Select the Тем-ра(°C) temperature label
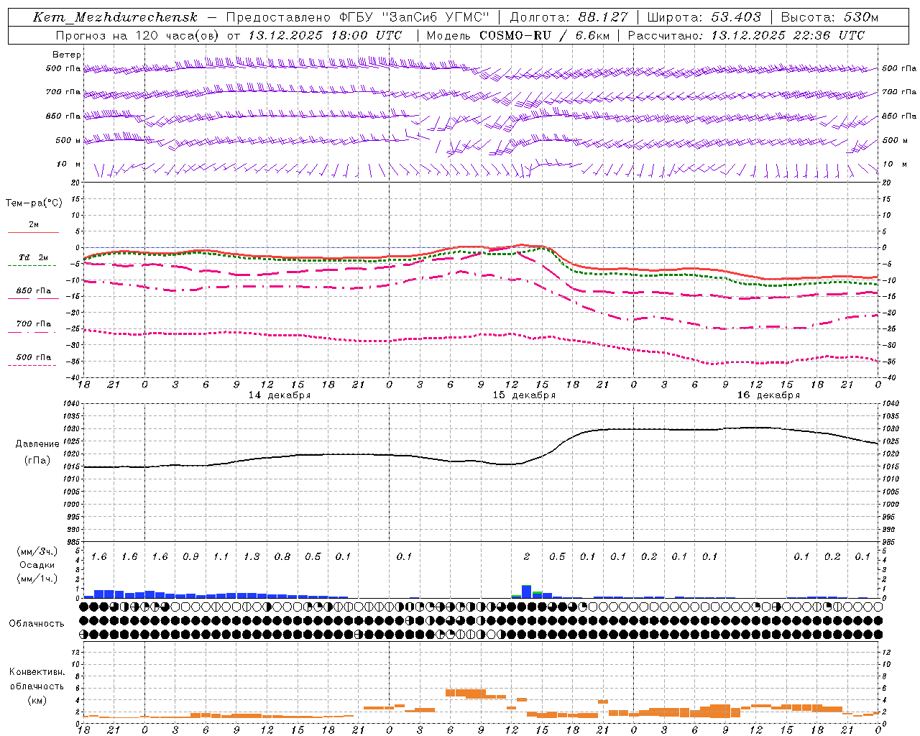The image size is (920, 736). click(x=34, y=203)
